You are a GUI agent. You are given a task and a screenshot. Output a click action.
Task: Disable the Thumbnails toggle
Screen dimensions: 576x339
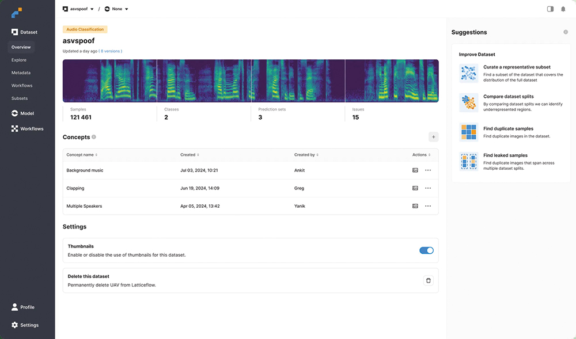[x=426, y=250]
